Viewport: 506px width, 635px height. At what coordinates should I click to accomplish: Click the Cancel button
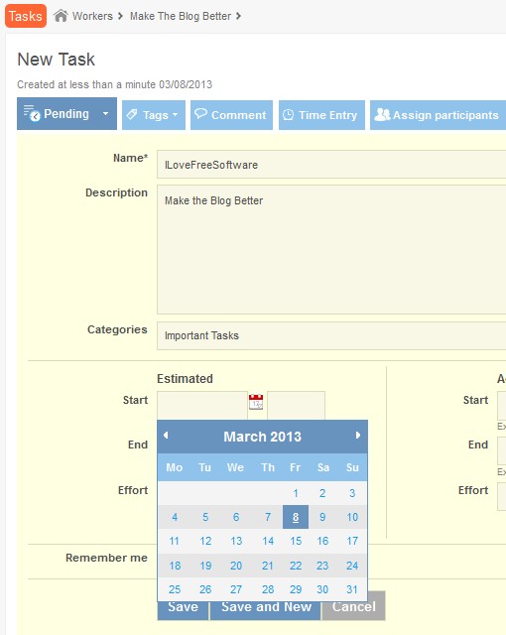click(354, 606)
